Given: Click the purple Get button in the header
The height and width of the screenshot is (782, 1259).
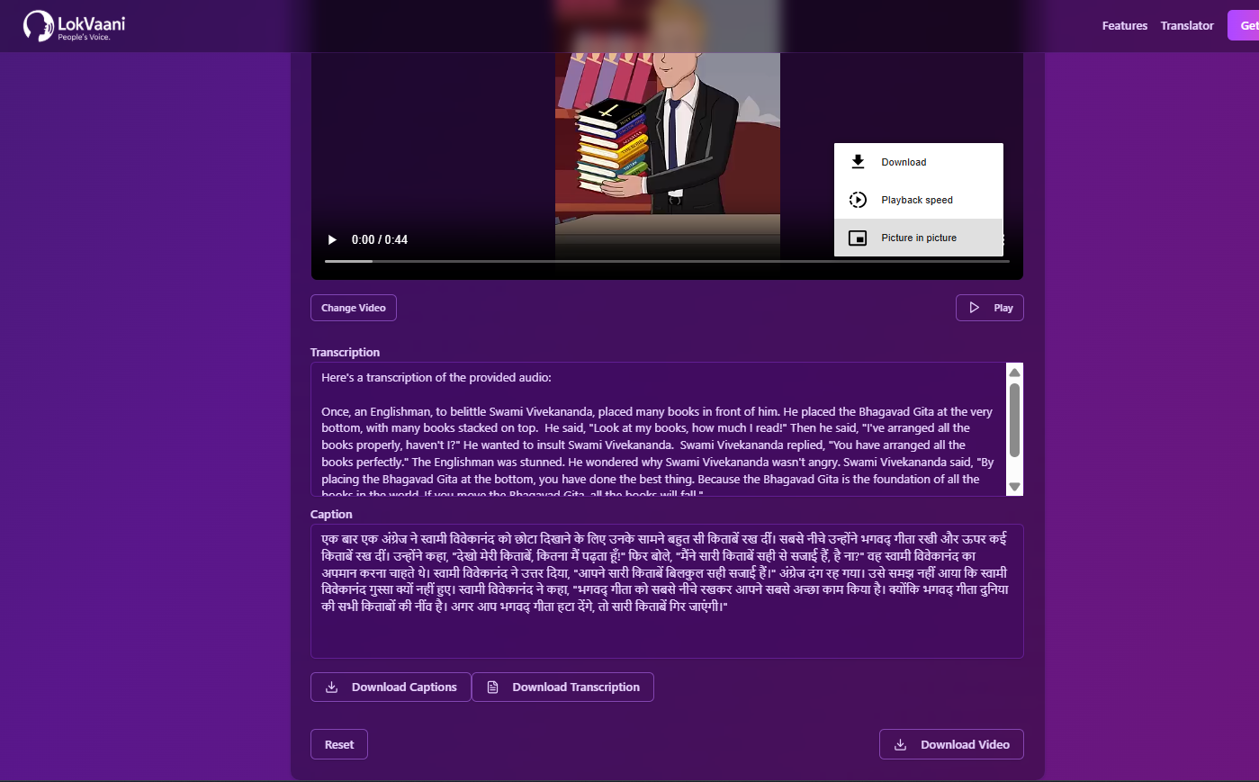Looking at the screenshot, I should tap(1244, 26).
